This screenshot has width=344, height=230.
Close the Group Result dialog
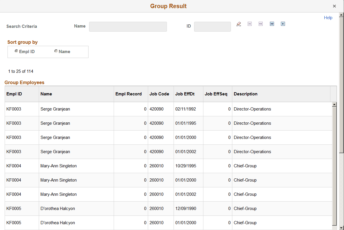click(x=334, y=6)
